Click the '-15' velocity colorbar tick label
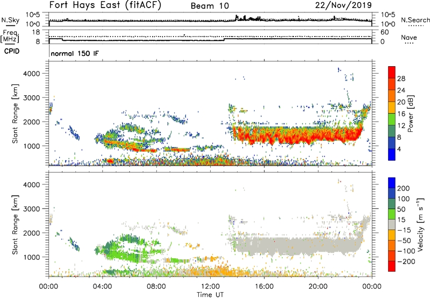Viewport: 430px width, 298px height. 404,230
